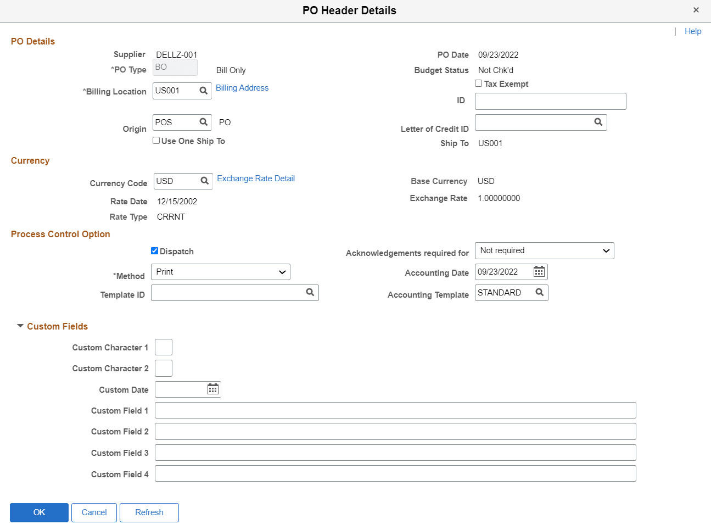The width and height of the screenshot is (711, 530).
Task: Check the Use One Ship To option
Action: pyautogui.click(x=156, y=141)
